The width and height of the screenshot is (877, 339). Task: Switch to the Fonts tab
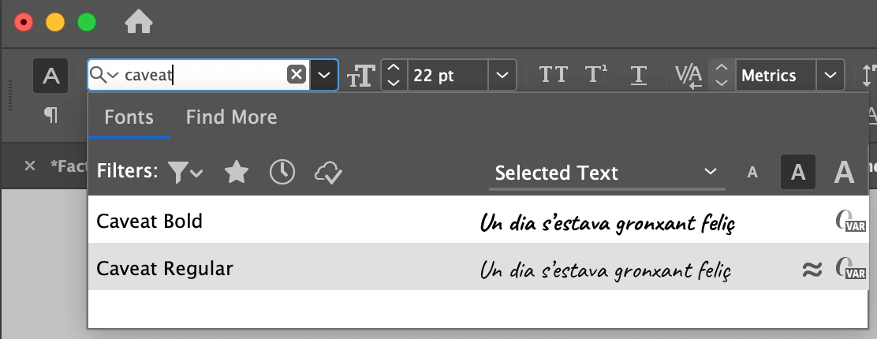click(x=129, y=117)
